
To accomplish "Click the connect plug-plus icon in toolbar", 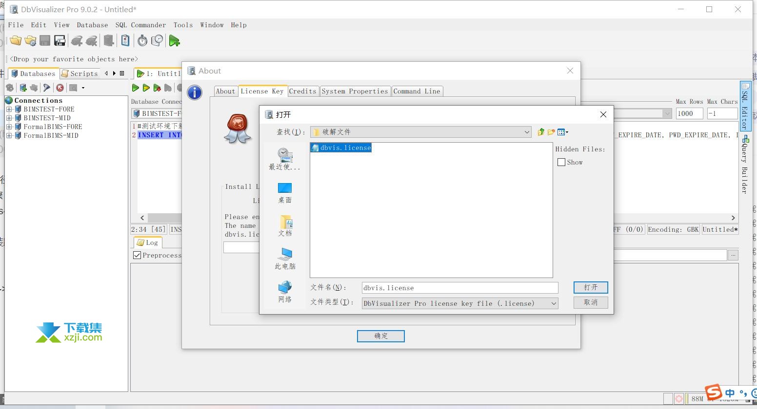I will [x=77, y=41].
